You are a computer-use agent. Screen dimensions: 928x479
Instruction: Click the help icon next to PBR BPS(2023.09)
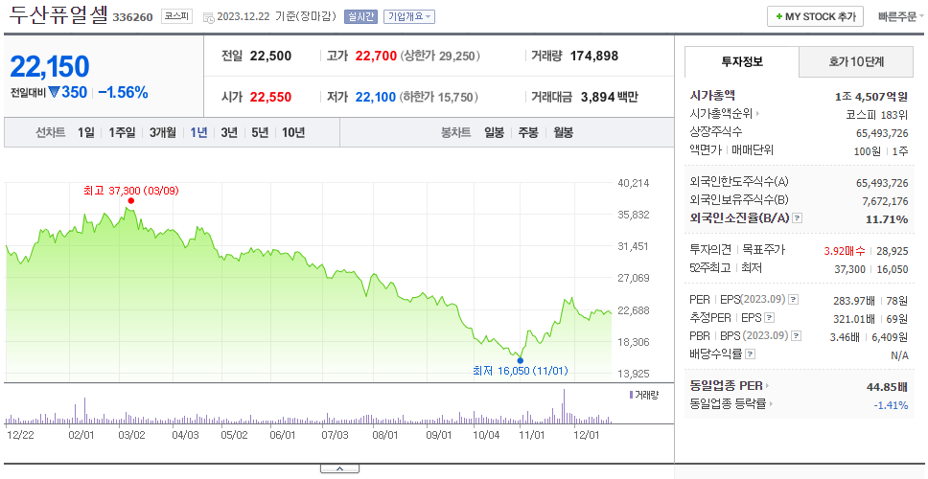[797, 336]
